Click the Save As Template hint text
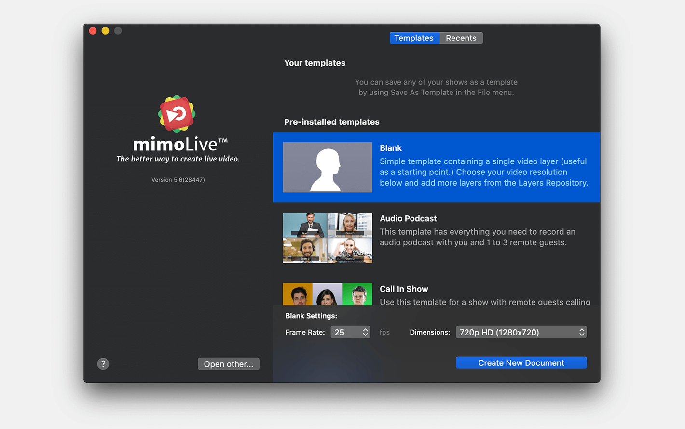The width and height of the screenshot is (685, 429). (x=436, y=87)
